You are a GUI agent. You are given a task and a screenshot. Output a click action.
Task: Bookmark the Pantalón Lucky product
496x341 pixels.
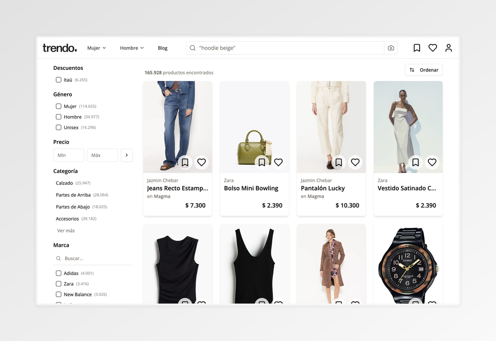(x=338, y=162)
